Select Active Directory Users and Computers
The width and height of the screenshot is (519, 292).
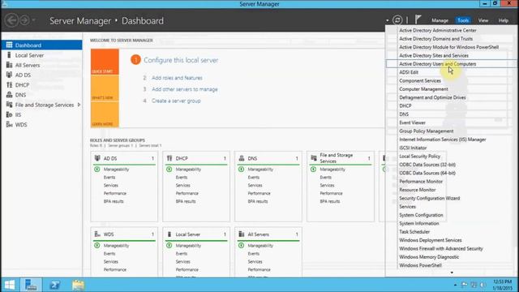point(452,64)
